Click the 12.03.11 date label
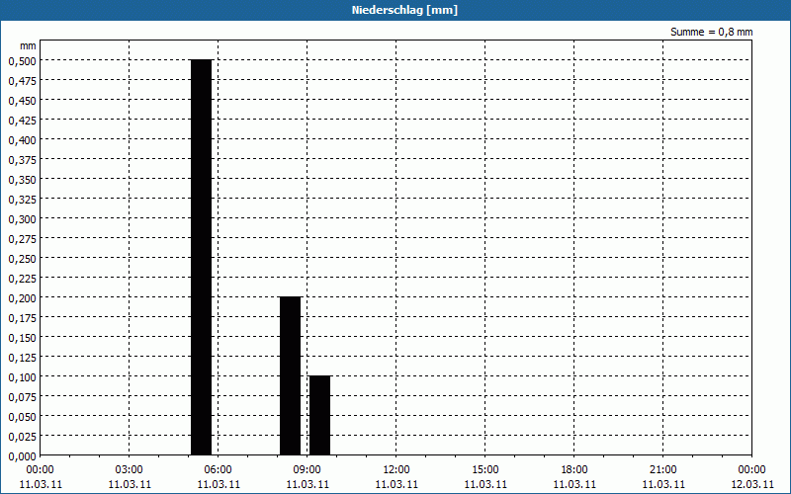Screen dimensions: 791x494 752,484
